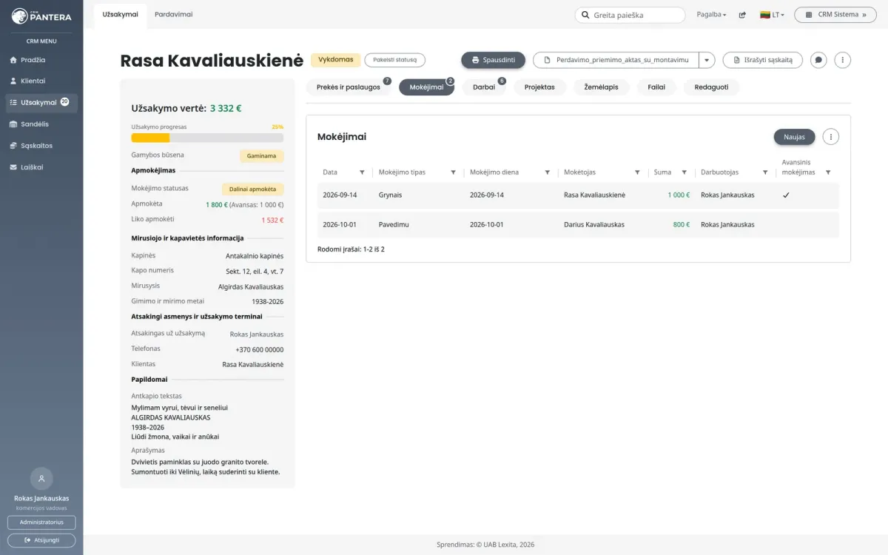888x555 pixels.
Task: Click Išrašyti sąskaitą invoice button
Action: click(x=763, y=60)
